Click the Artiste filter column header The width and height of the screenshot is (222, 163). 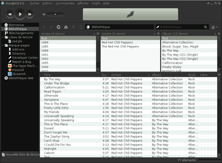coord(128,34)
